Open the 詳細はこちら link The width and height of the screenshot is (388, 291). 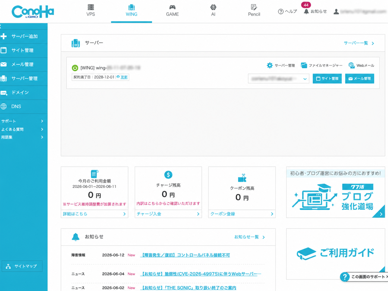coord(94,214)
